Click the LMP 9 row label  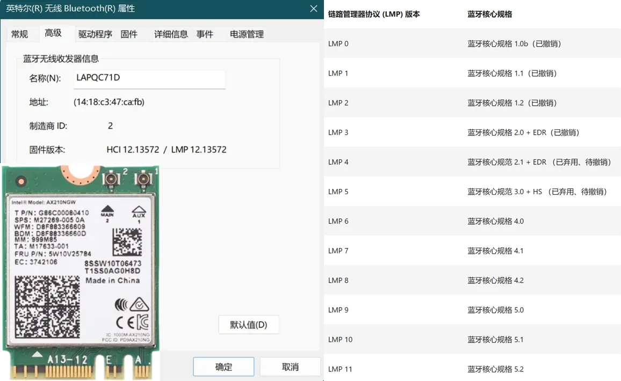[x=338, y=310]
